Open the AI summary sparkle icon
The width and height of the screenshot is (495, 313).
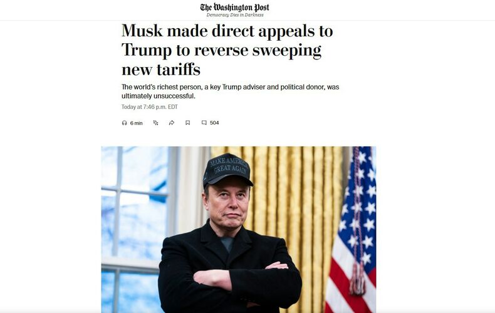coord(155,123)
